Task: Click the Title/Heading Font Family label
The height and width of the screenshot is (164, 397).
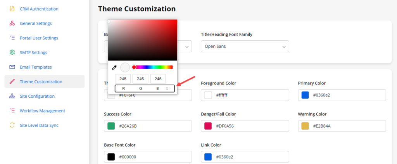Action: (x=226, y=35)
